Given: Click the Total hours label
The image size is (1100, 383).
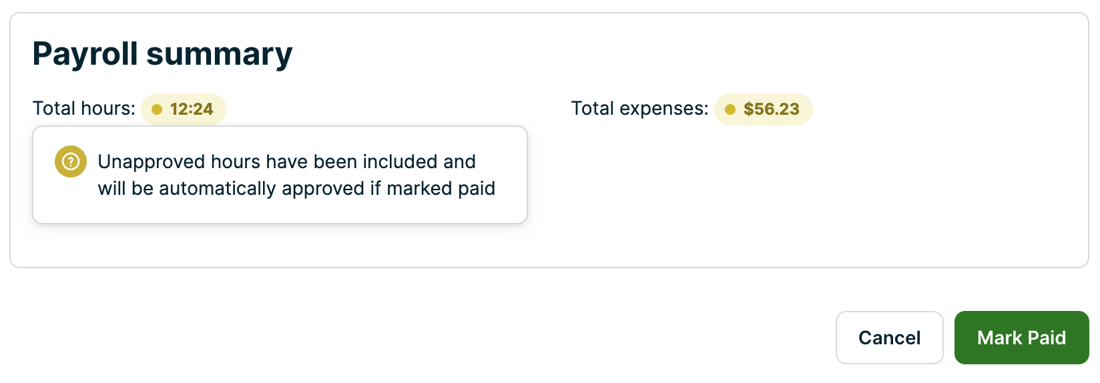Looking at the screenshot, I should pos(84,109).
